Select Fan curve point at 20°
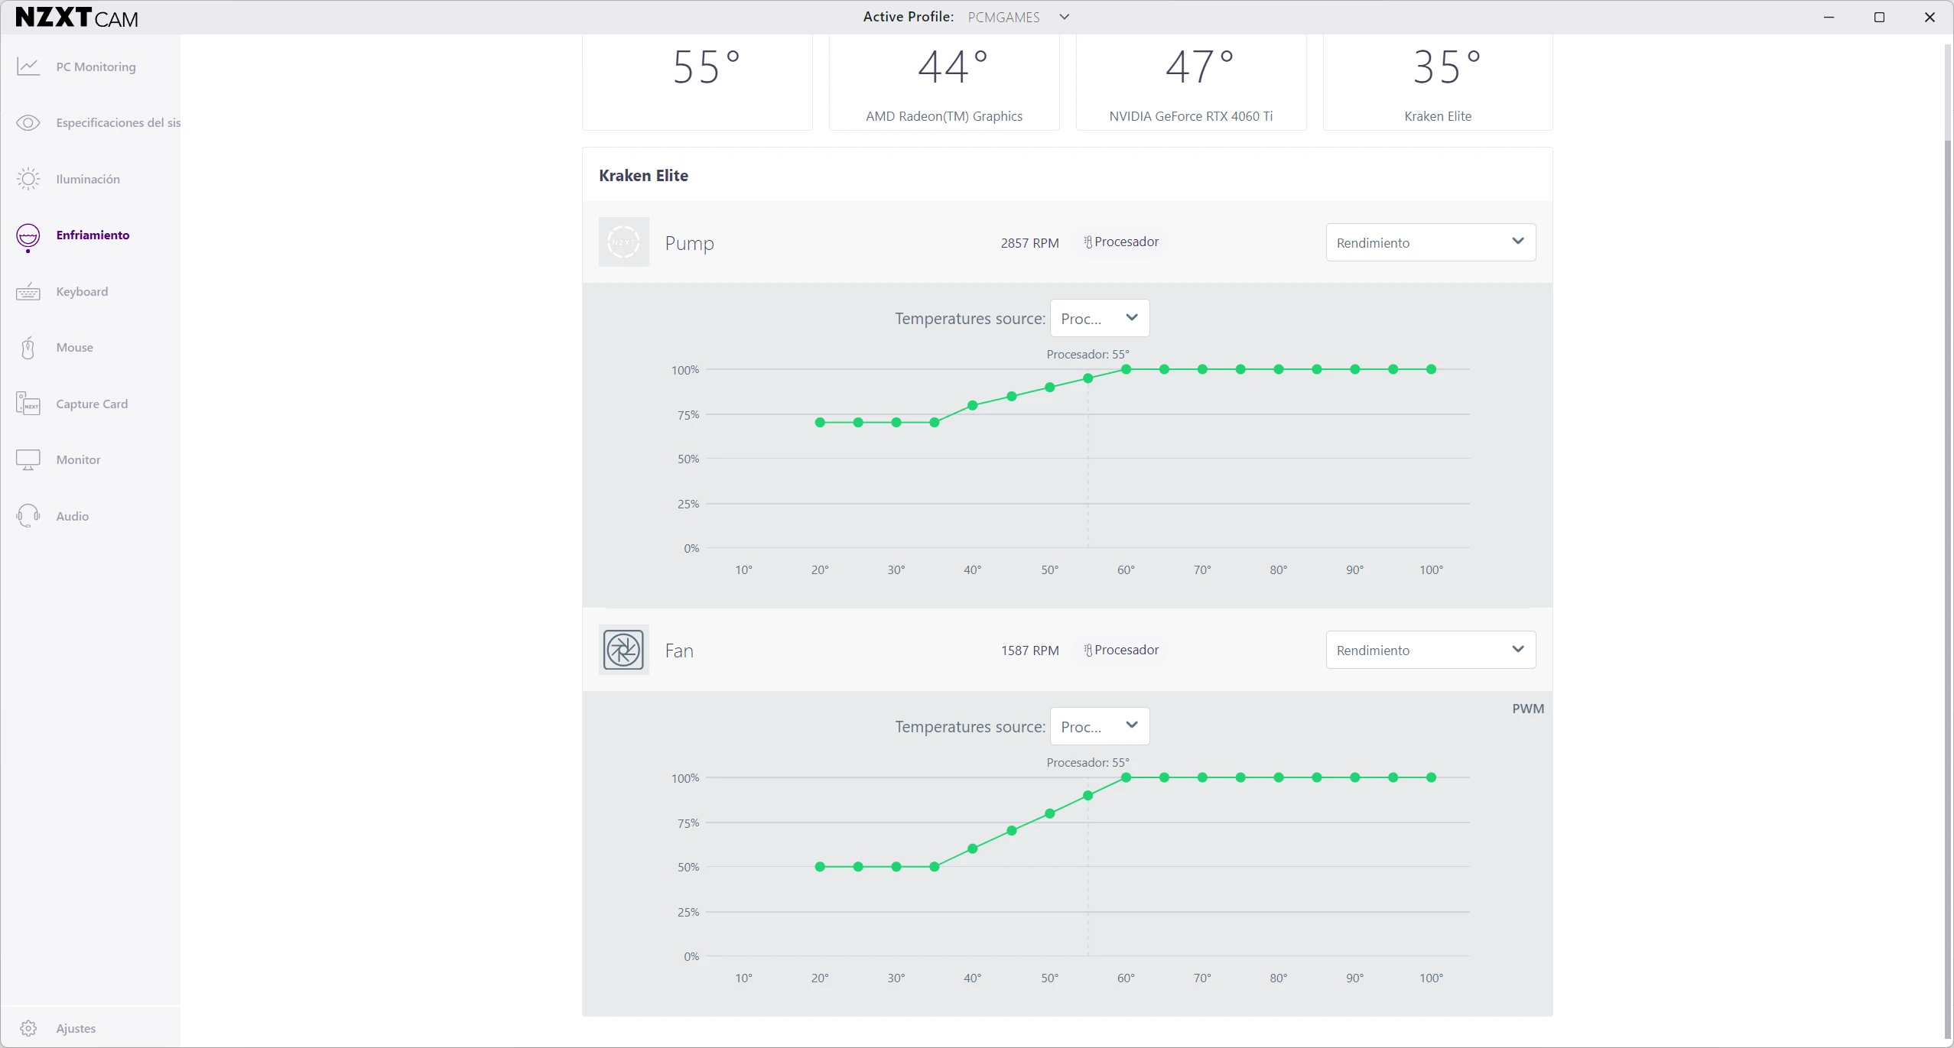 820,867
